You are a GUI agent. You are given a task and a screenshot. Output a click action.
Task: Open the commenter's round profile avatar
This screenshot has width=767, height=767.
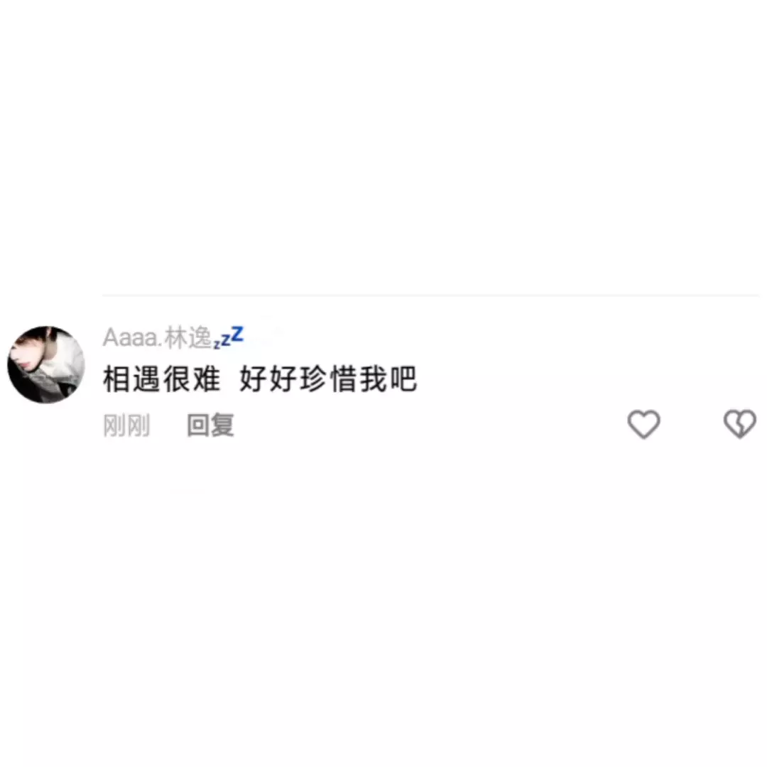[46, 365]
